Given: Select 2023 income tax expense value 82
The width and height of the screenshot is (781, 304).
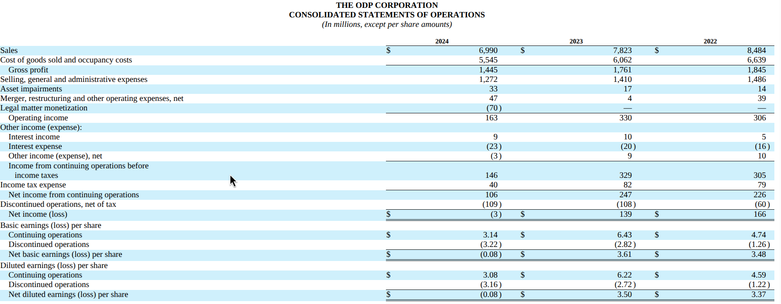Looking at the screenshot, I should [x=628, y=185].
